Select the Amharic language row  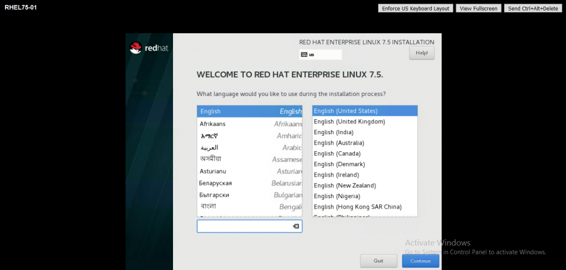pos(249,136)
